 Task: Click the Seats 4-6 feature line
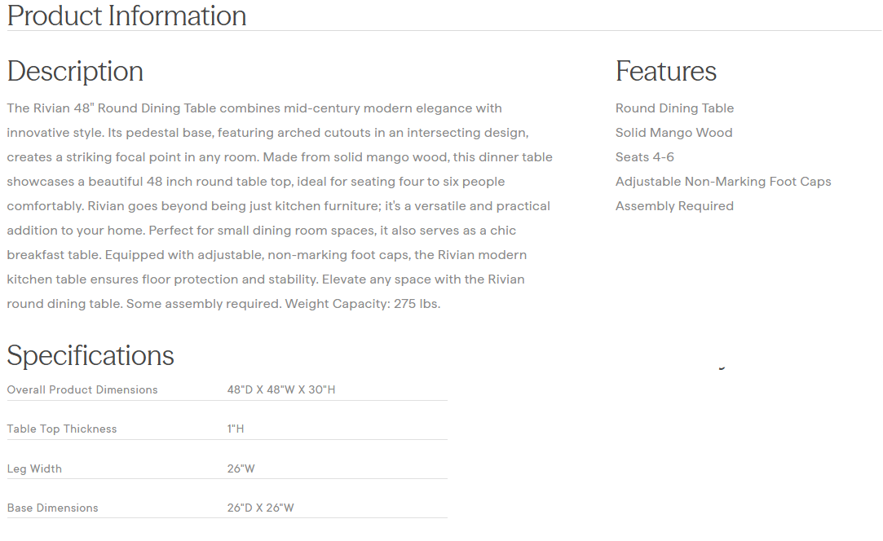(x=644, y=157)
